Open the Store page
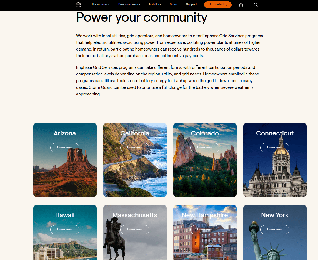 [x=173, y=4]
